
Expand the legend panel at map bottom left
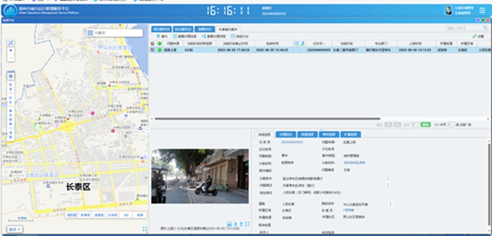pyautogui.click(x=15, y=229)
